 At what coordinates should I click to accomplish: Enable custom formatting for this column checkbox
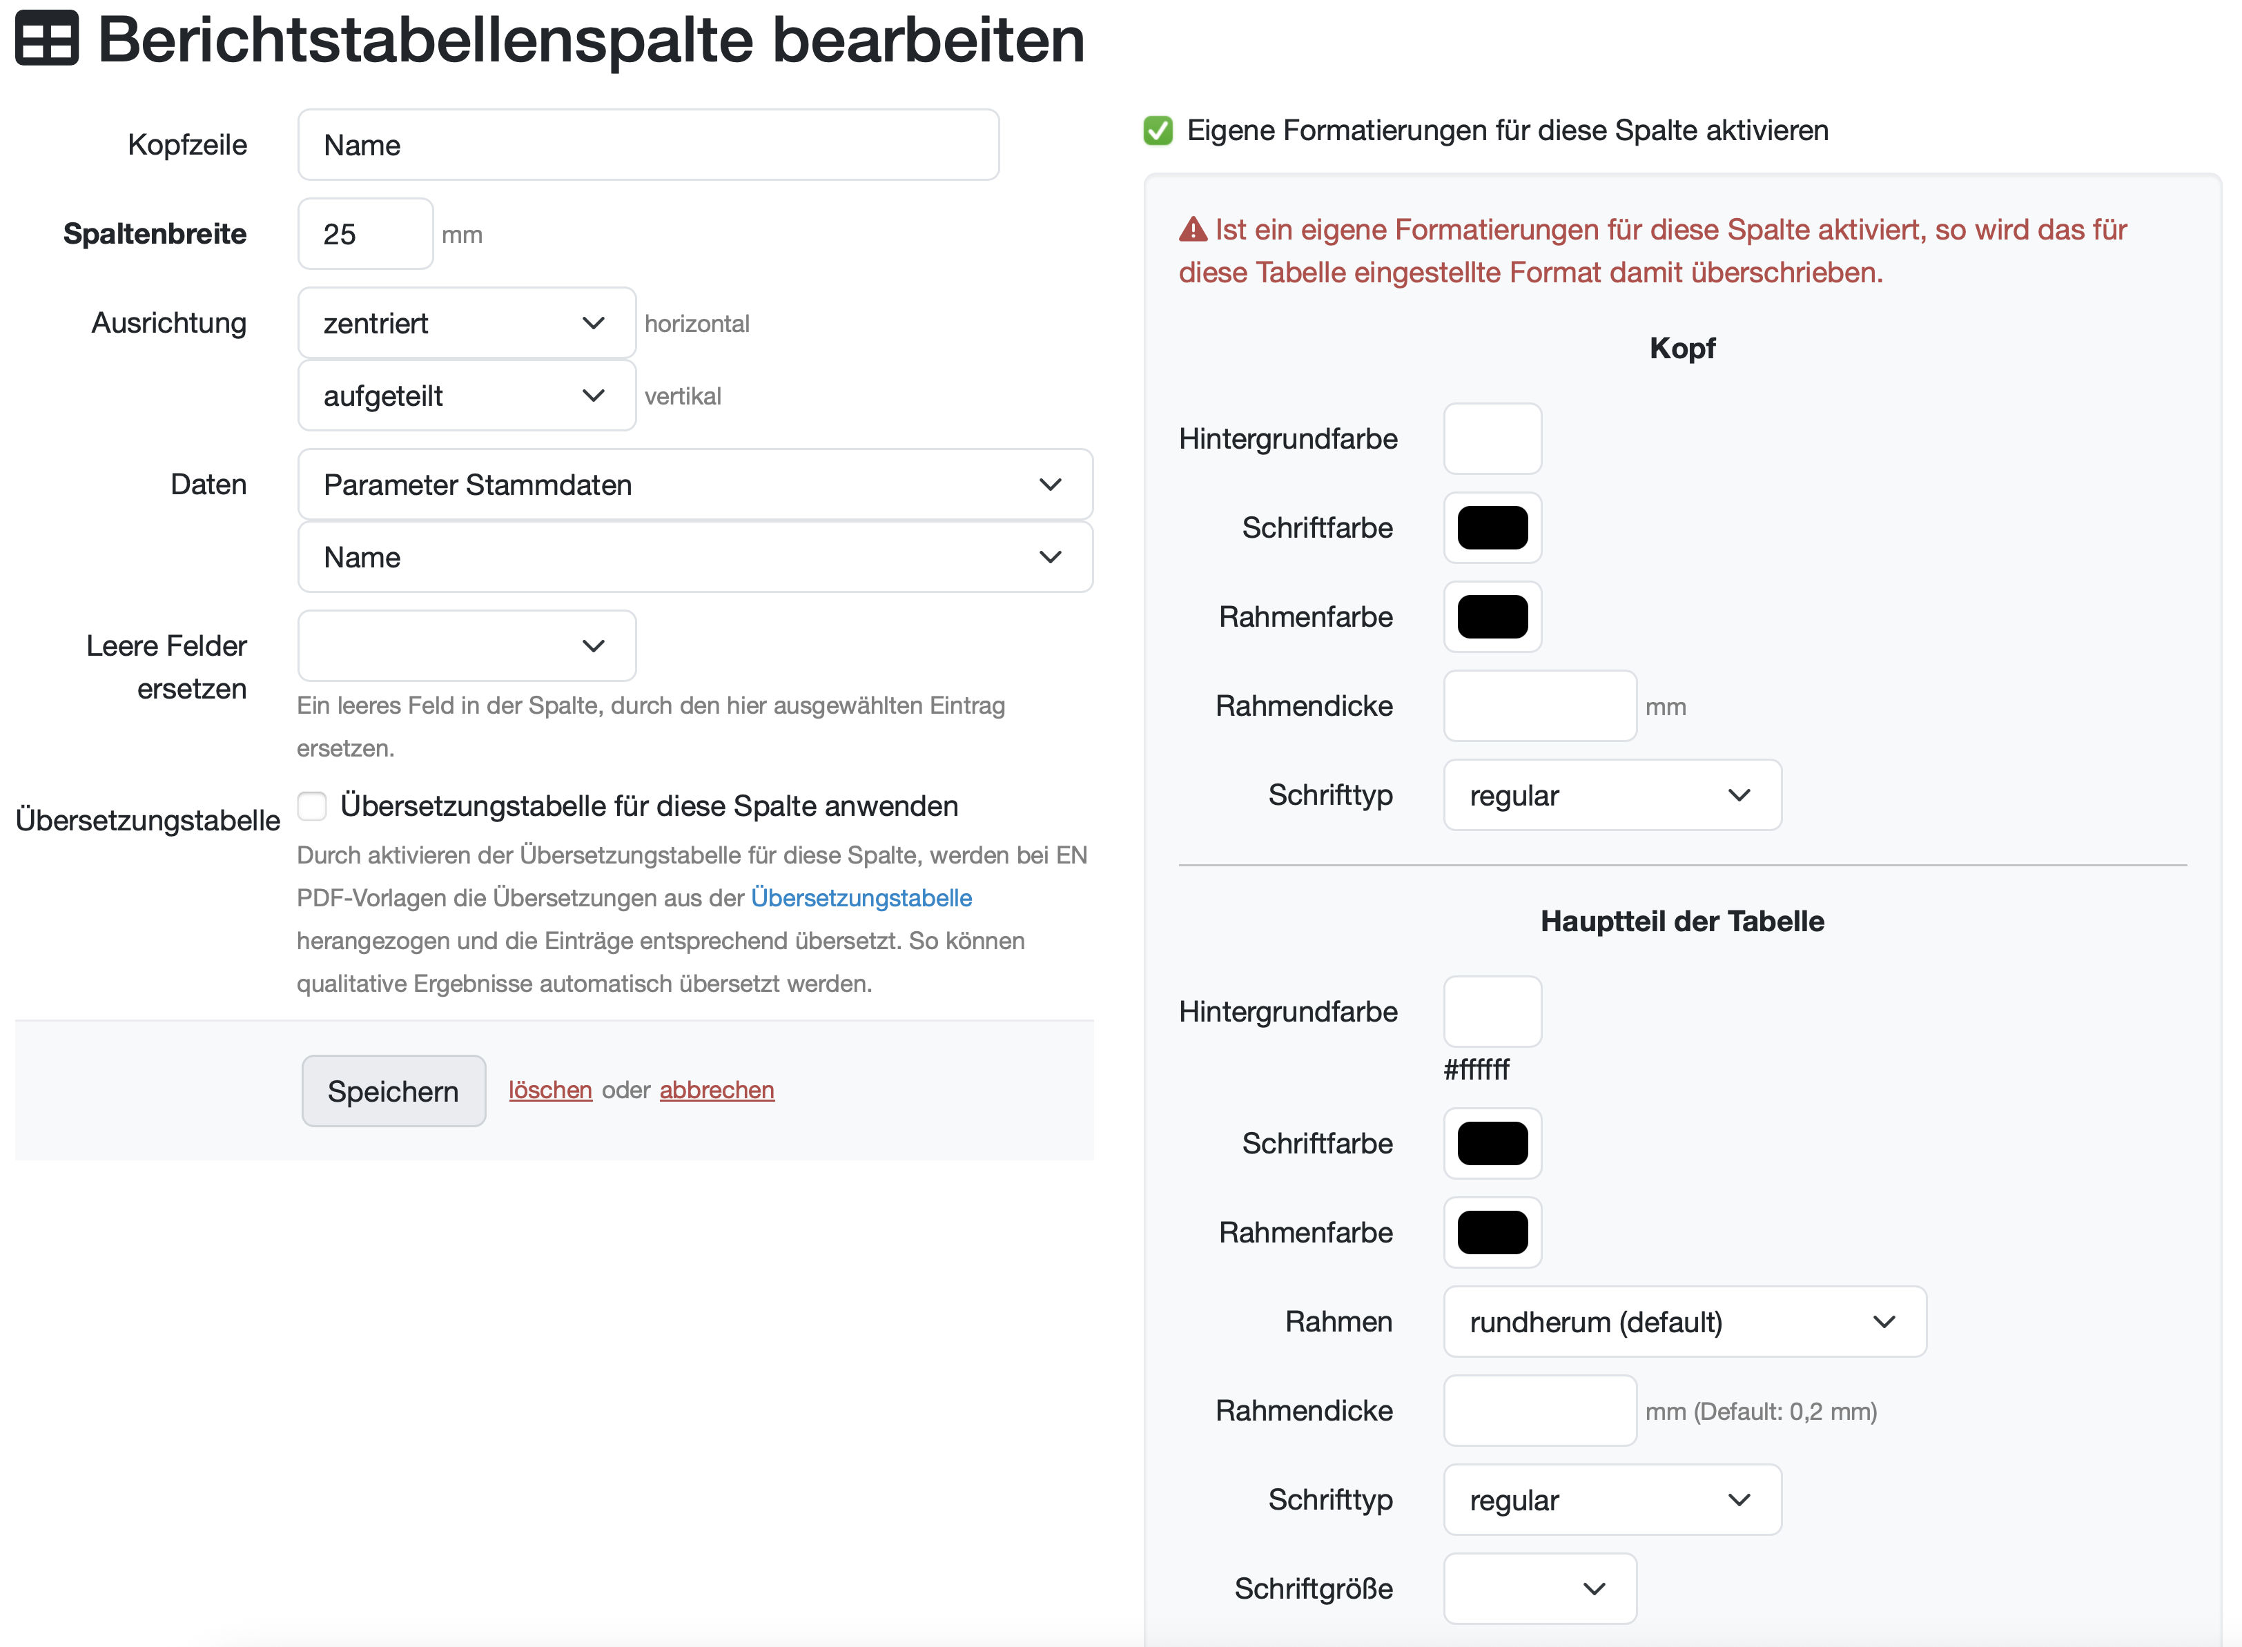coord(1158,130)
